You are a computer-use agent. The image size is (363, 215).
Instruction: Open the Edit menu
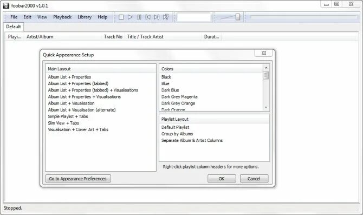click(x=27, y=17)
